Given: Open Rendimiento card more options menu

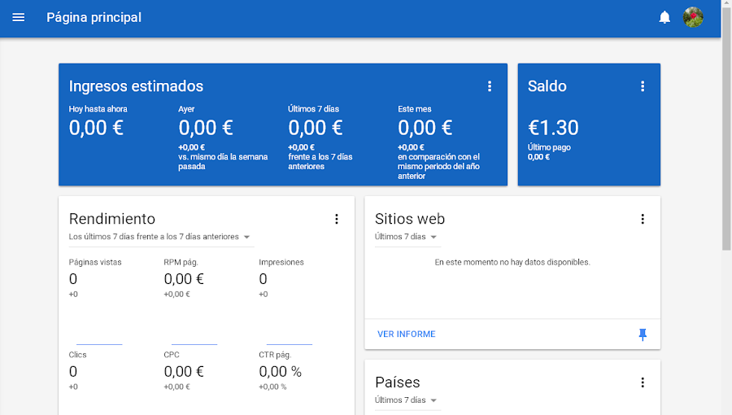Looking at the screenshot, I should pyautogui.click(x=337, y=219).
